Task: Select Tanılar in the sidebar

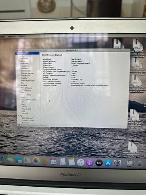Action: pyautogui.click(x=24, y=106)
